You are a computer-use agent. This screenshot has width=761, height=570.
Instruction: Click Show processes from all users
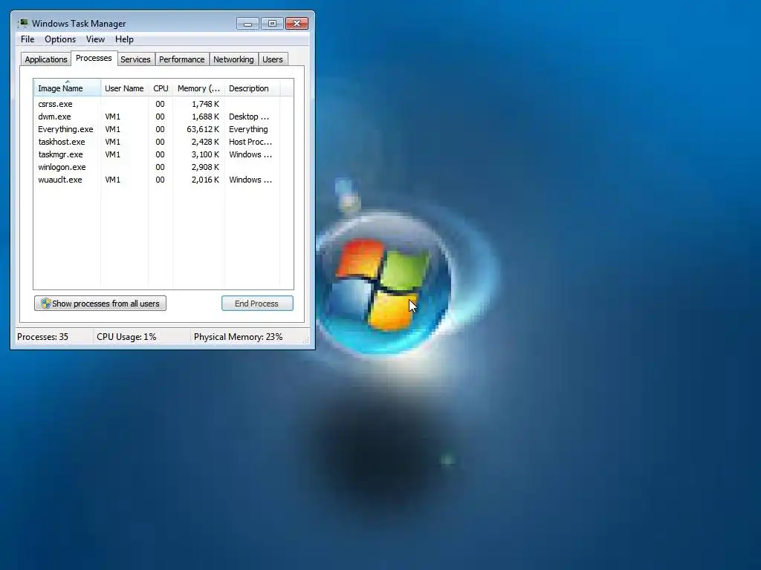100,304
